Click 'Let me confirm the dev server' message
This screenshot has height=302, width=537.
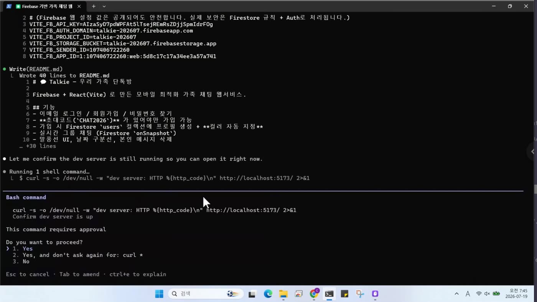coord(136,159)
